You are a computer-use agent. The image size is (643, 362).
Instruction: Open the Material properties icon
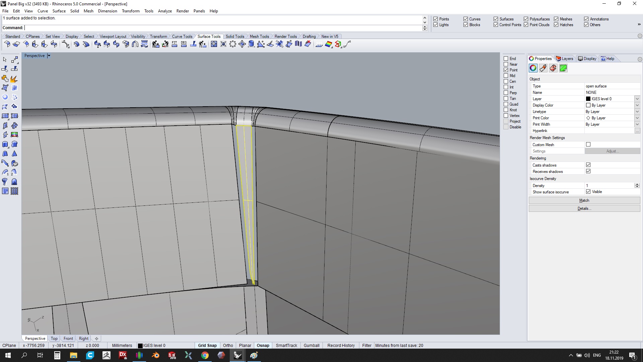tap(543, 68)
